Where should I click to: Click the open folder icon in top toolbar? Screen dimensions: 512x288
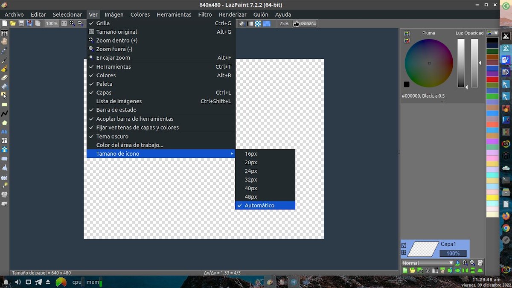pyautogui.click(x=13, y=23)
